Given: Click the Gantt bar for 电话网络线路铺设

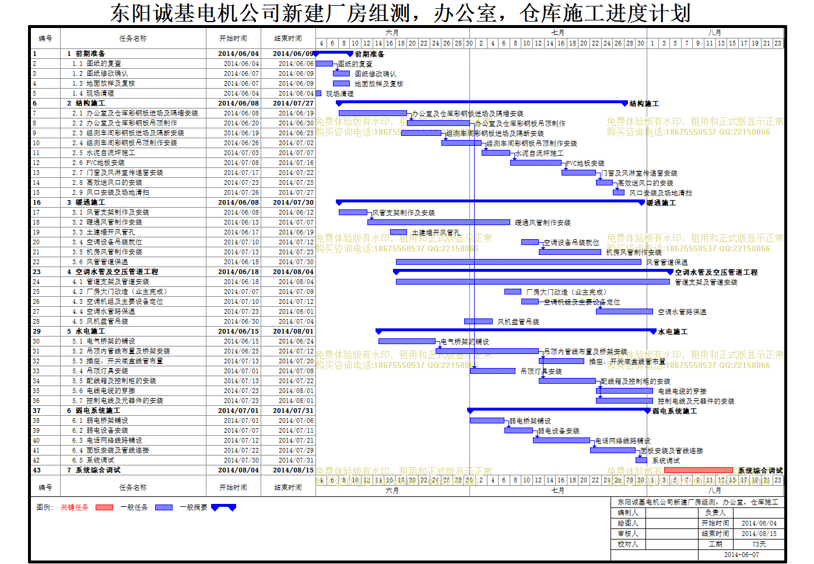Looking at the screenshot, I should tap(562, 440).
